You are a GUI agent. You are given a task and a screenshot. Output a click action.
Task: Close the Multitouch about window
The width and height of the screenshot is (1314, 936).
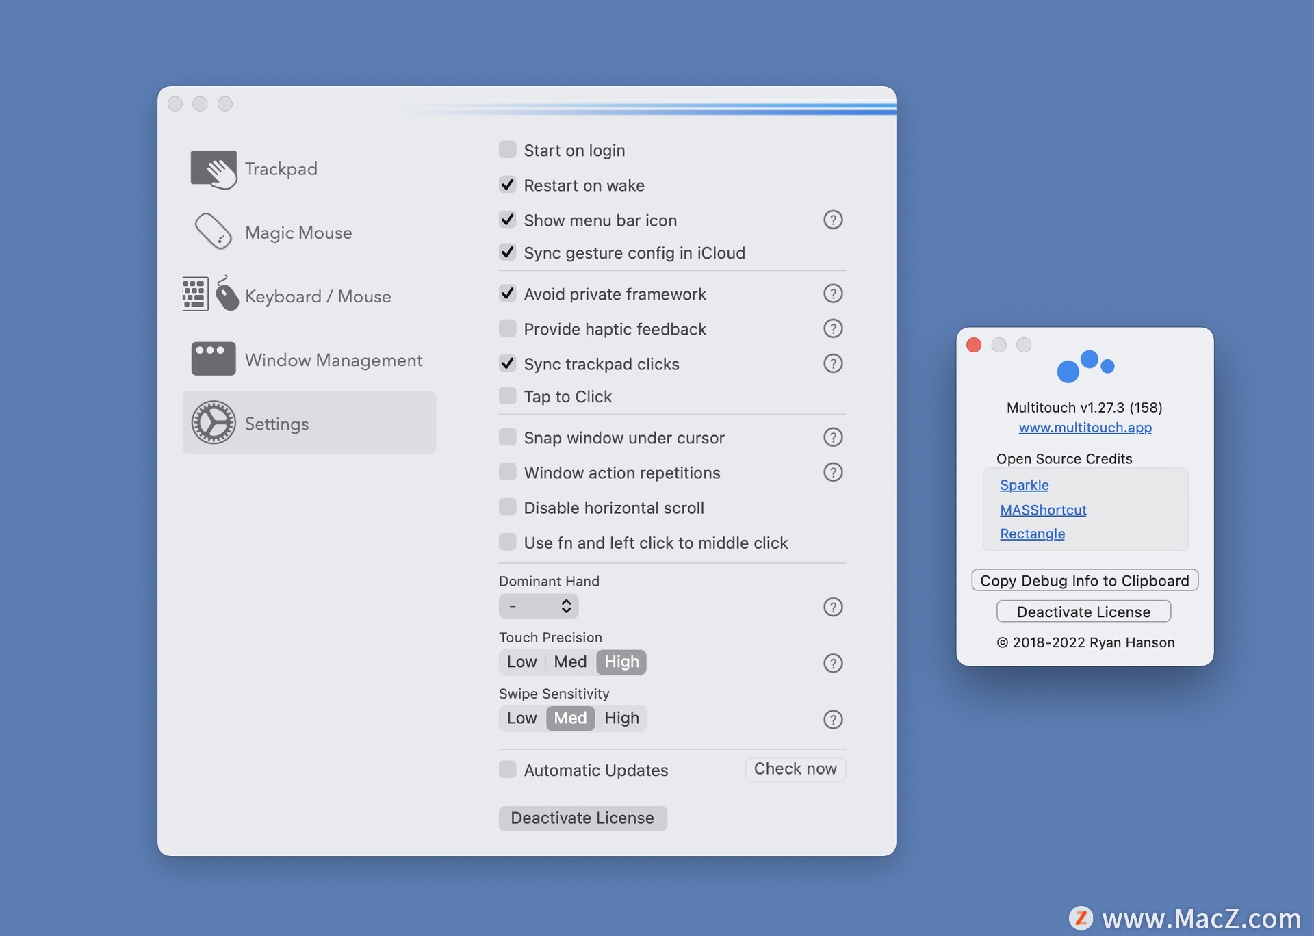tap(973, 345)
